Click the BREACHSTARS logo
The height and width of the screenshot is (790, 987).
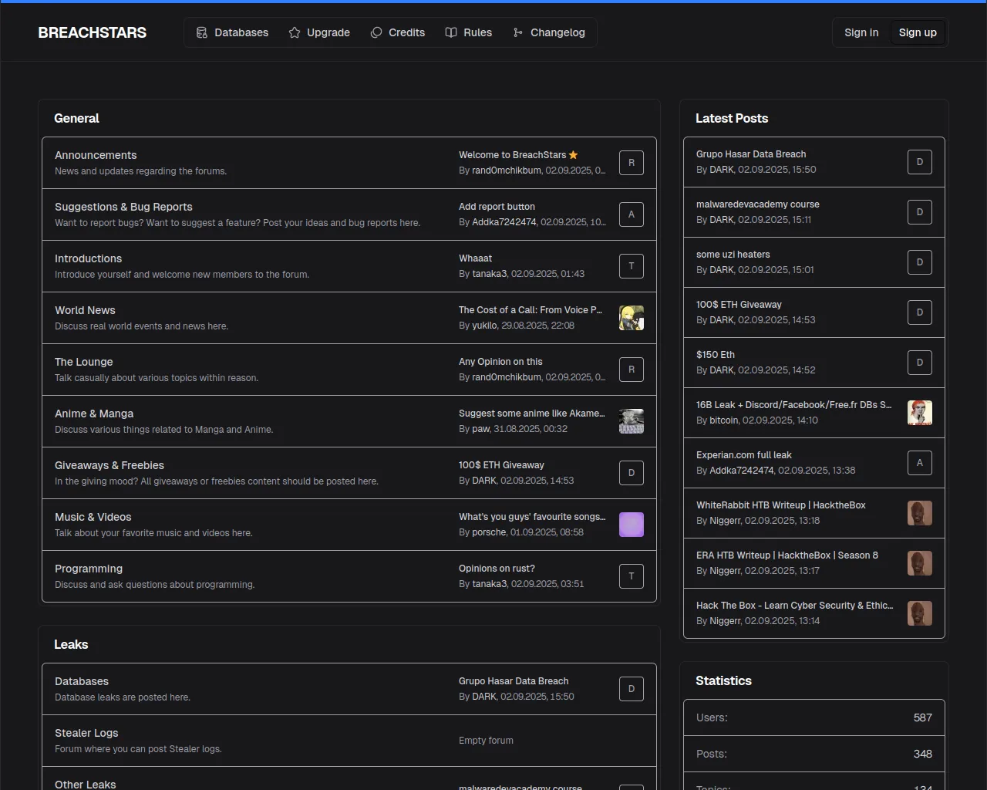[93, 32]
